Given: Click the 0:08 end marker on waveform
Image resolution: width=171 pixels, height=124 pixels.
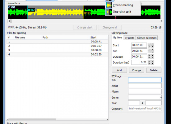Looking at the screenshot, I should pyautogui.click(x=87, y=13).
